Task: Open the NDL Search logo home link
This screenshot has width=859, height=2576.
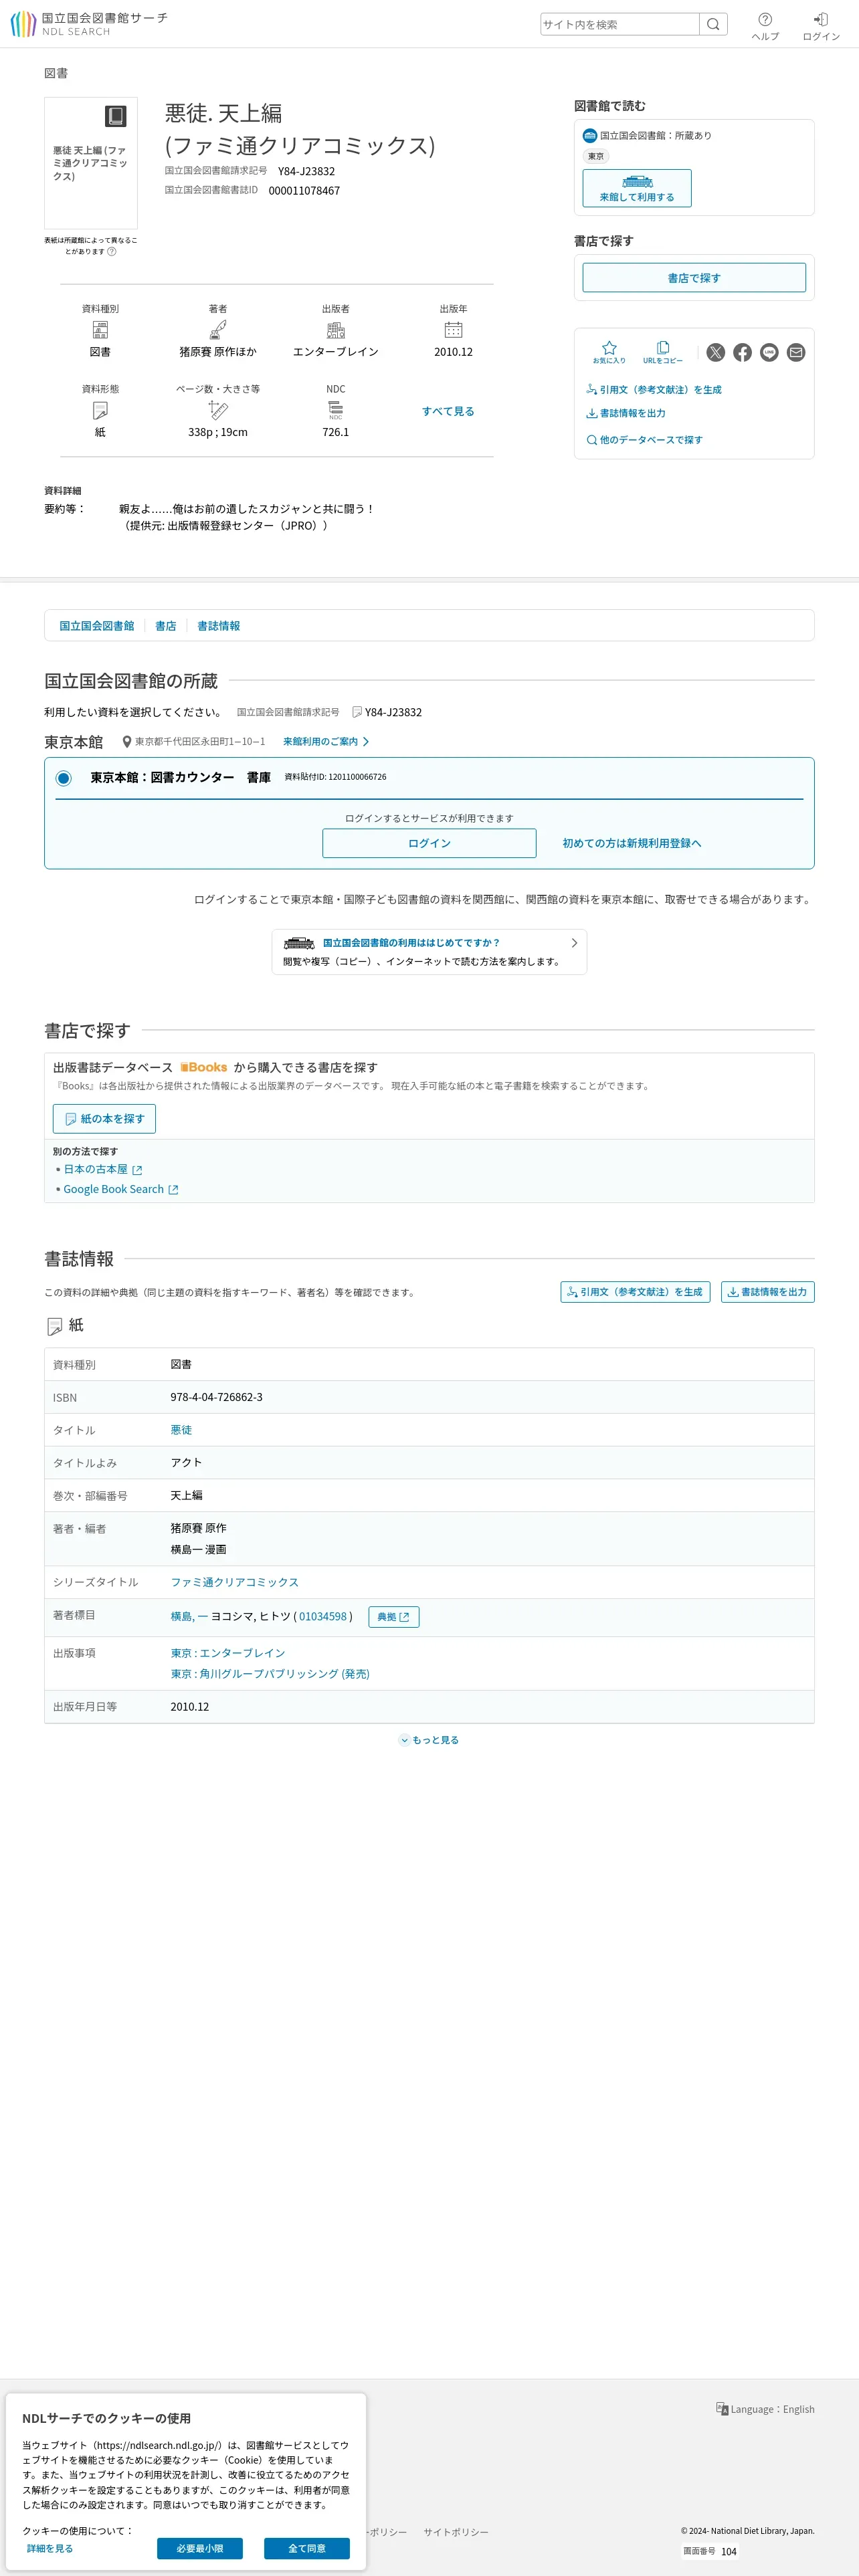Action: [x=89, y=24]
